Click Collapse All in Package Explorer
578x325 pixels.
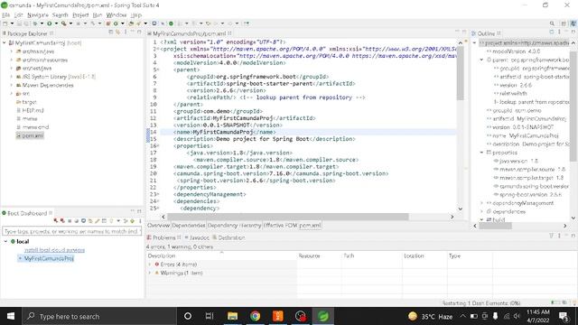coord(111,32)
